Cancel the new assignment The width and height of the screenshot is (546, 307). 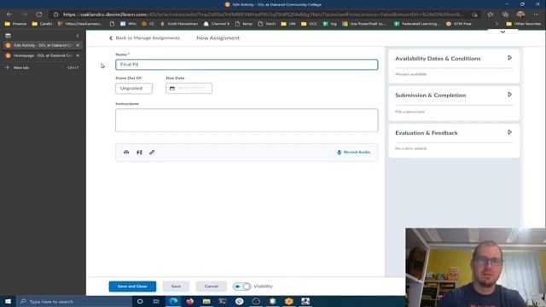211,287
